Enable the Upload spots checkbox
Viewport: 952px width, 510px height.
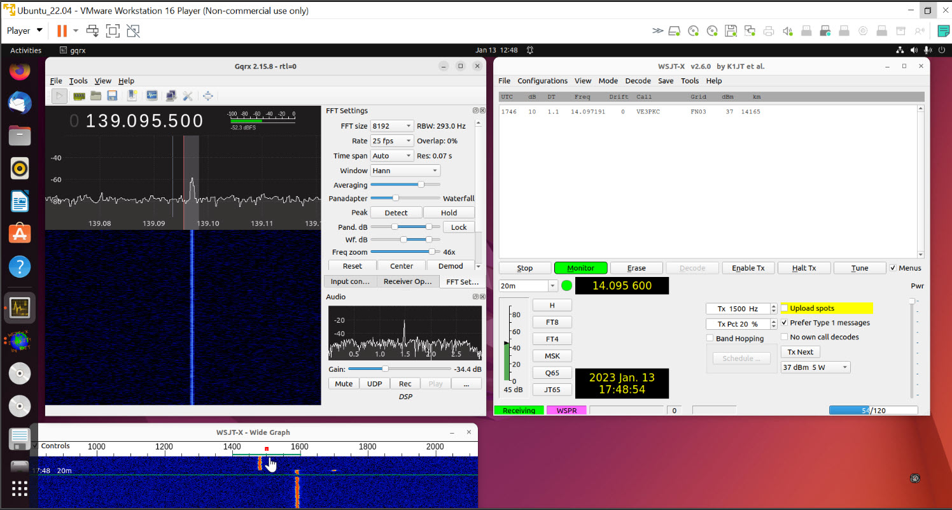point(784,308)
